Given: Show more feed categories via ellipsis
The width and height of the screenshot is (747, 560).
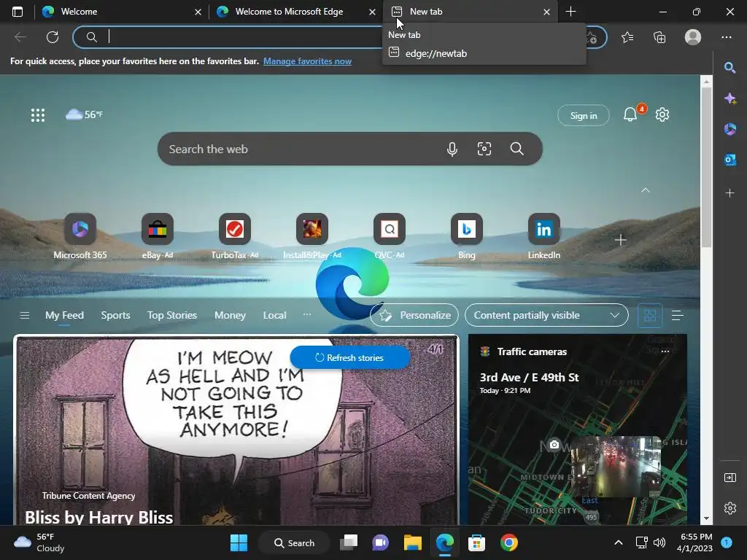Looking at the screenshot, I should [x=307, y=314].
